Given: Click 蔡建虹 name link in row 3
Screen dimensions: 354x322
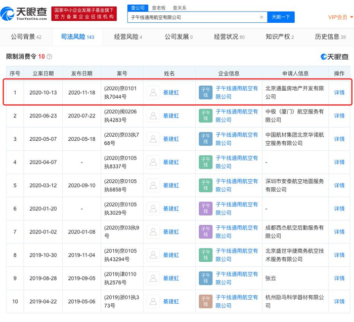Looking at the screenshot, I should click(171, 139).
